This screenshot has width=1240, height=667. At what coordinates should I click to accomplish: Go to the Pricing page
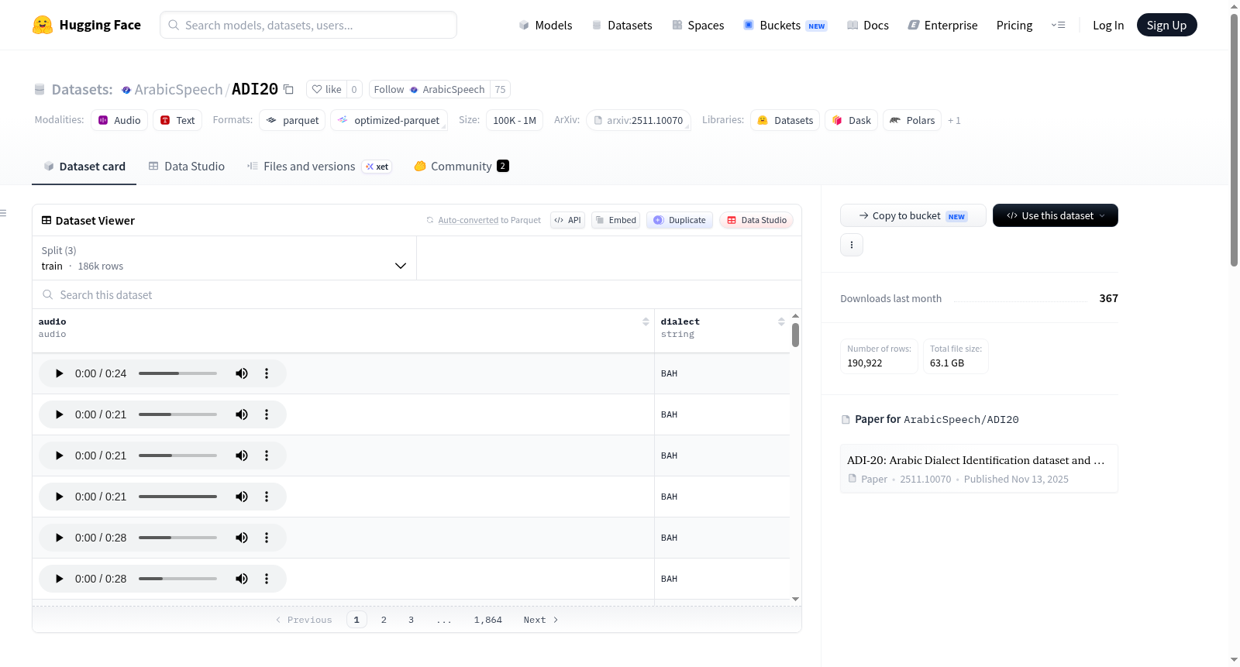click(1014, 25)
